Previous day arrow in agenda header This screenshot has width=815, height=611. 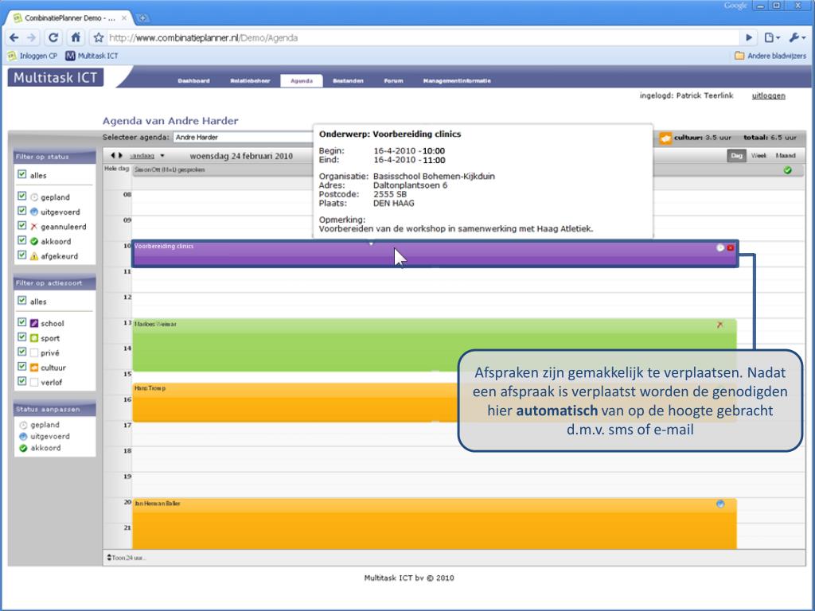point(113,155)
